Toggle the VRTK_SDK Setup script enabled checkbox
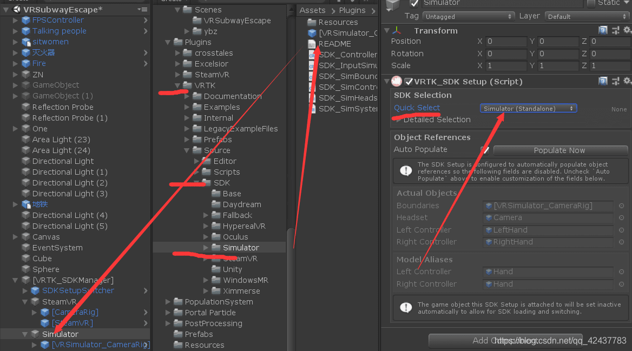 (x=409, y=82)
